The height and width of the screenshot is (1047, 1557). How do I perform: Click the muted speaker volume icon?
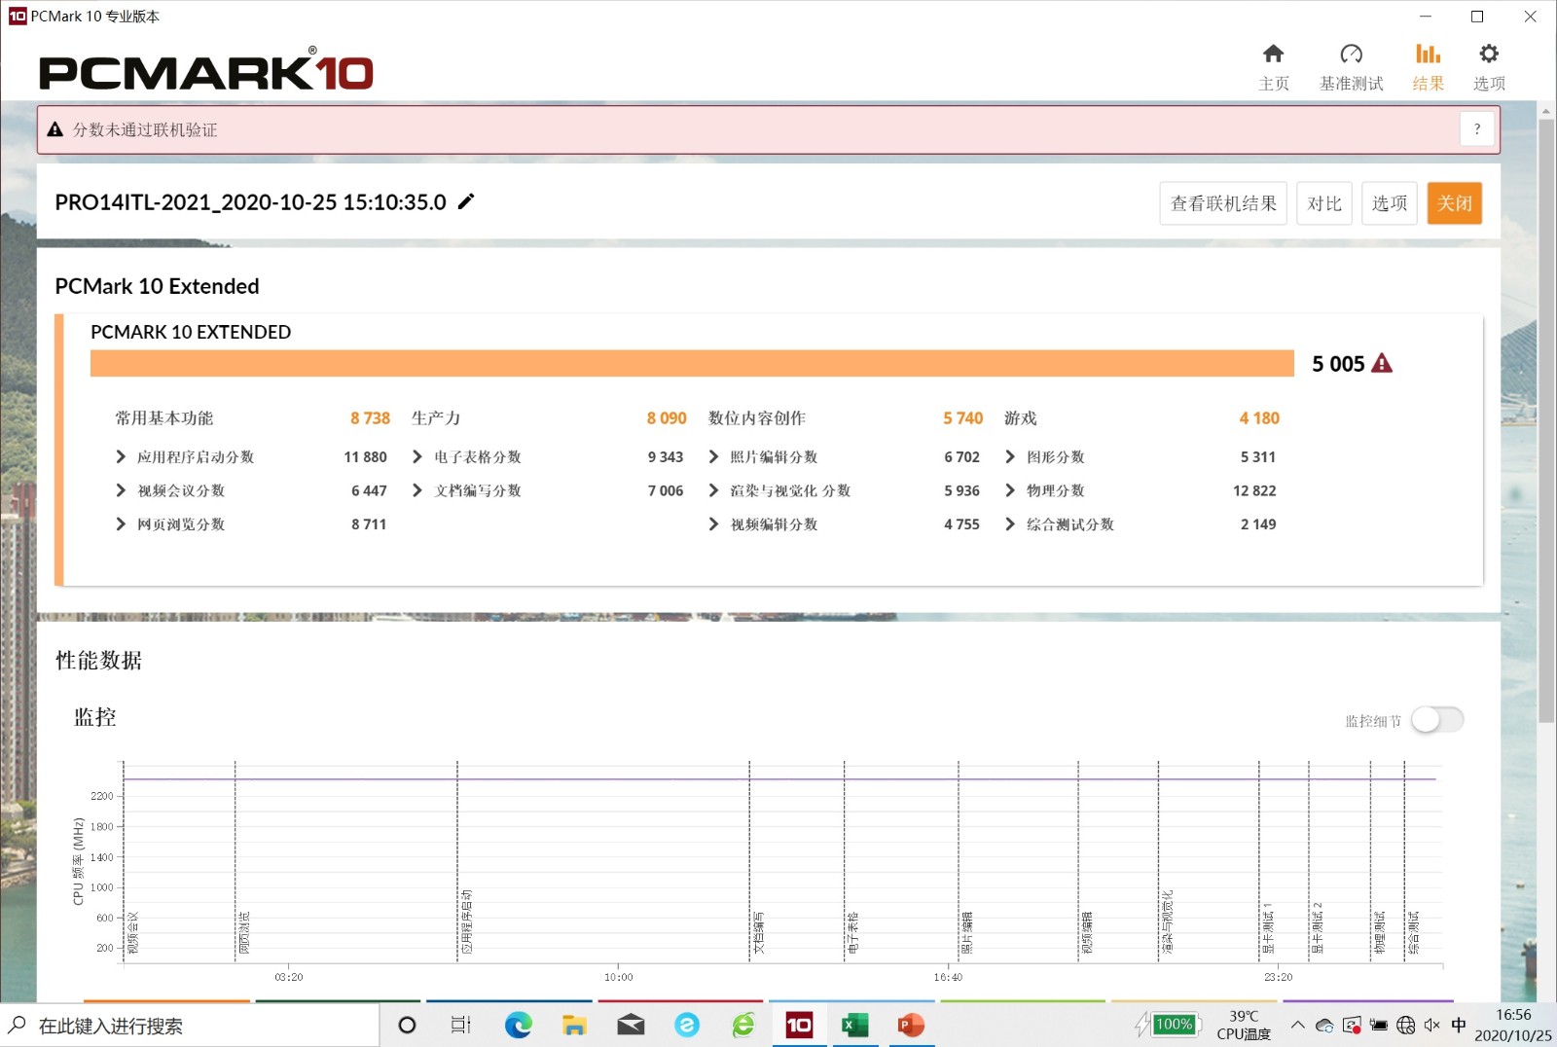click(x=1431, y=1025)
